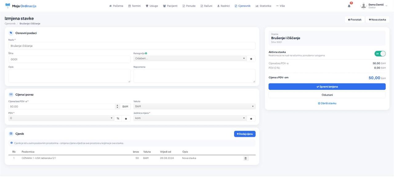Adjust price with the stepper arrows
394x177 pixels.
[117, 106]
